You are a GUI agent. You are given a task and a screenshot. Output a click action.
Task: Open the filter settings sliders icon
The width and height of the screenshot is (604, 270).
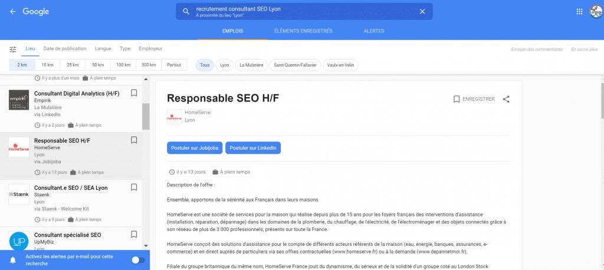(13, 49)
